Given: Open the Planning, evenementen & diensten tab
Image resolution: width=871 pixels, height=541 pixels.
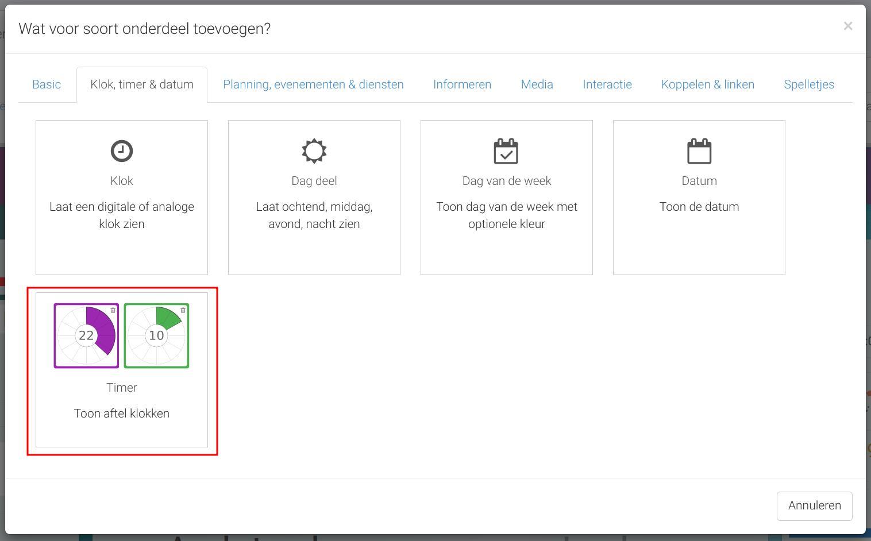Looking at the screenshot, I should tap(313, 84).
